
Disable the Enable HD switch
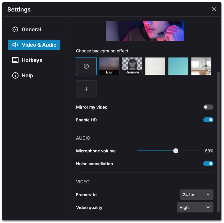click(x=208, y=120)
